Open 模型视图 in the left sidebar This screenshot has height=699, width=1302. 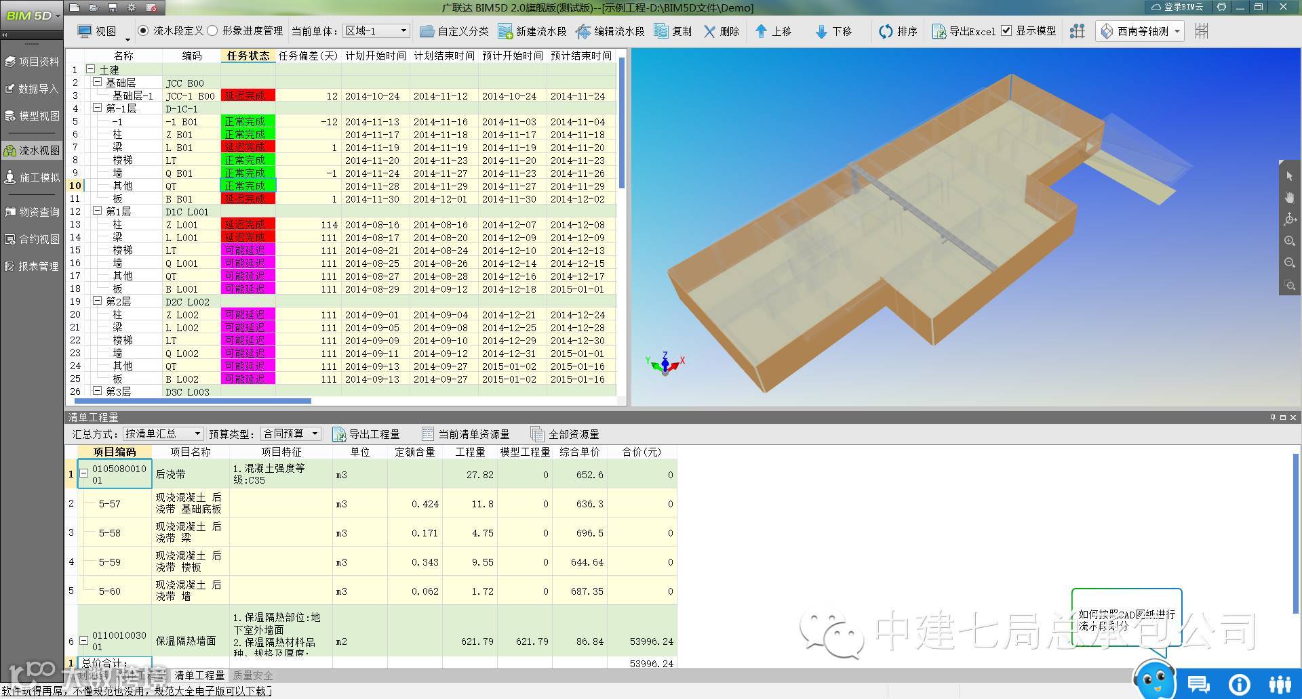click(32, 116)
